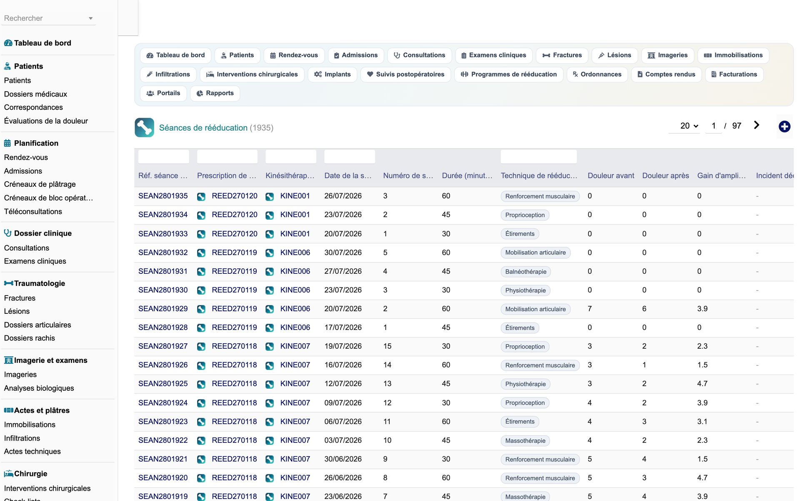Open session link SEAN2801929
This screenshot has height=501, width=811.
(163, 309)
